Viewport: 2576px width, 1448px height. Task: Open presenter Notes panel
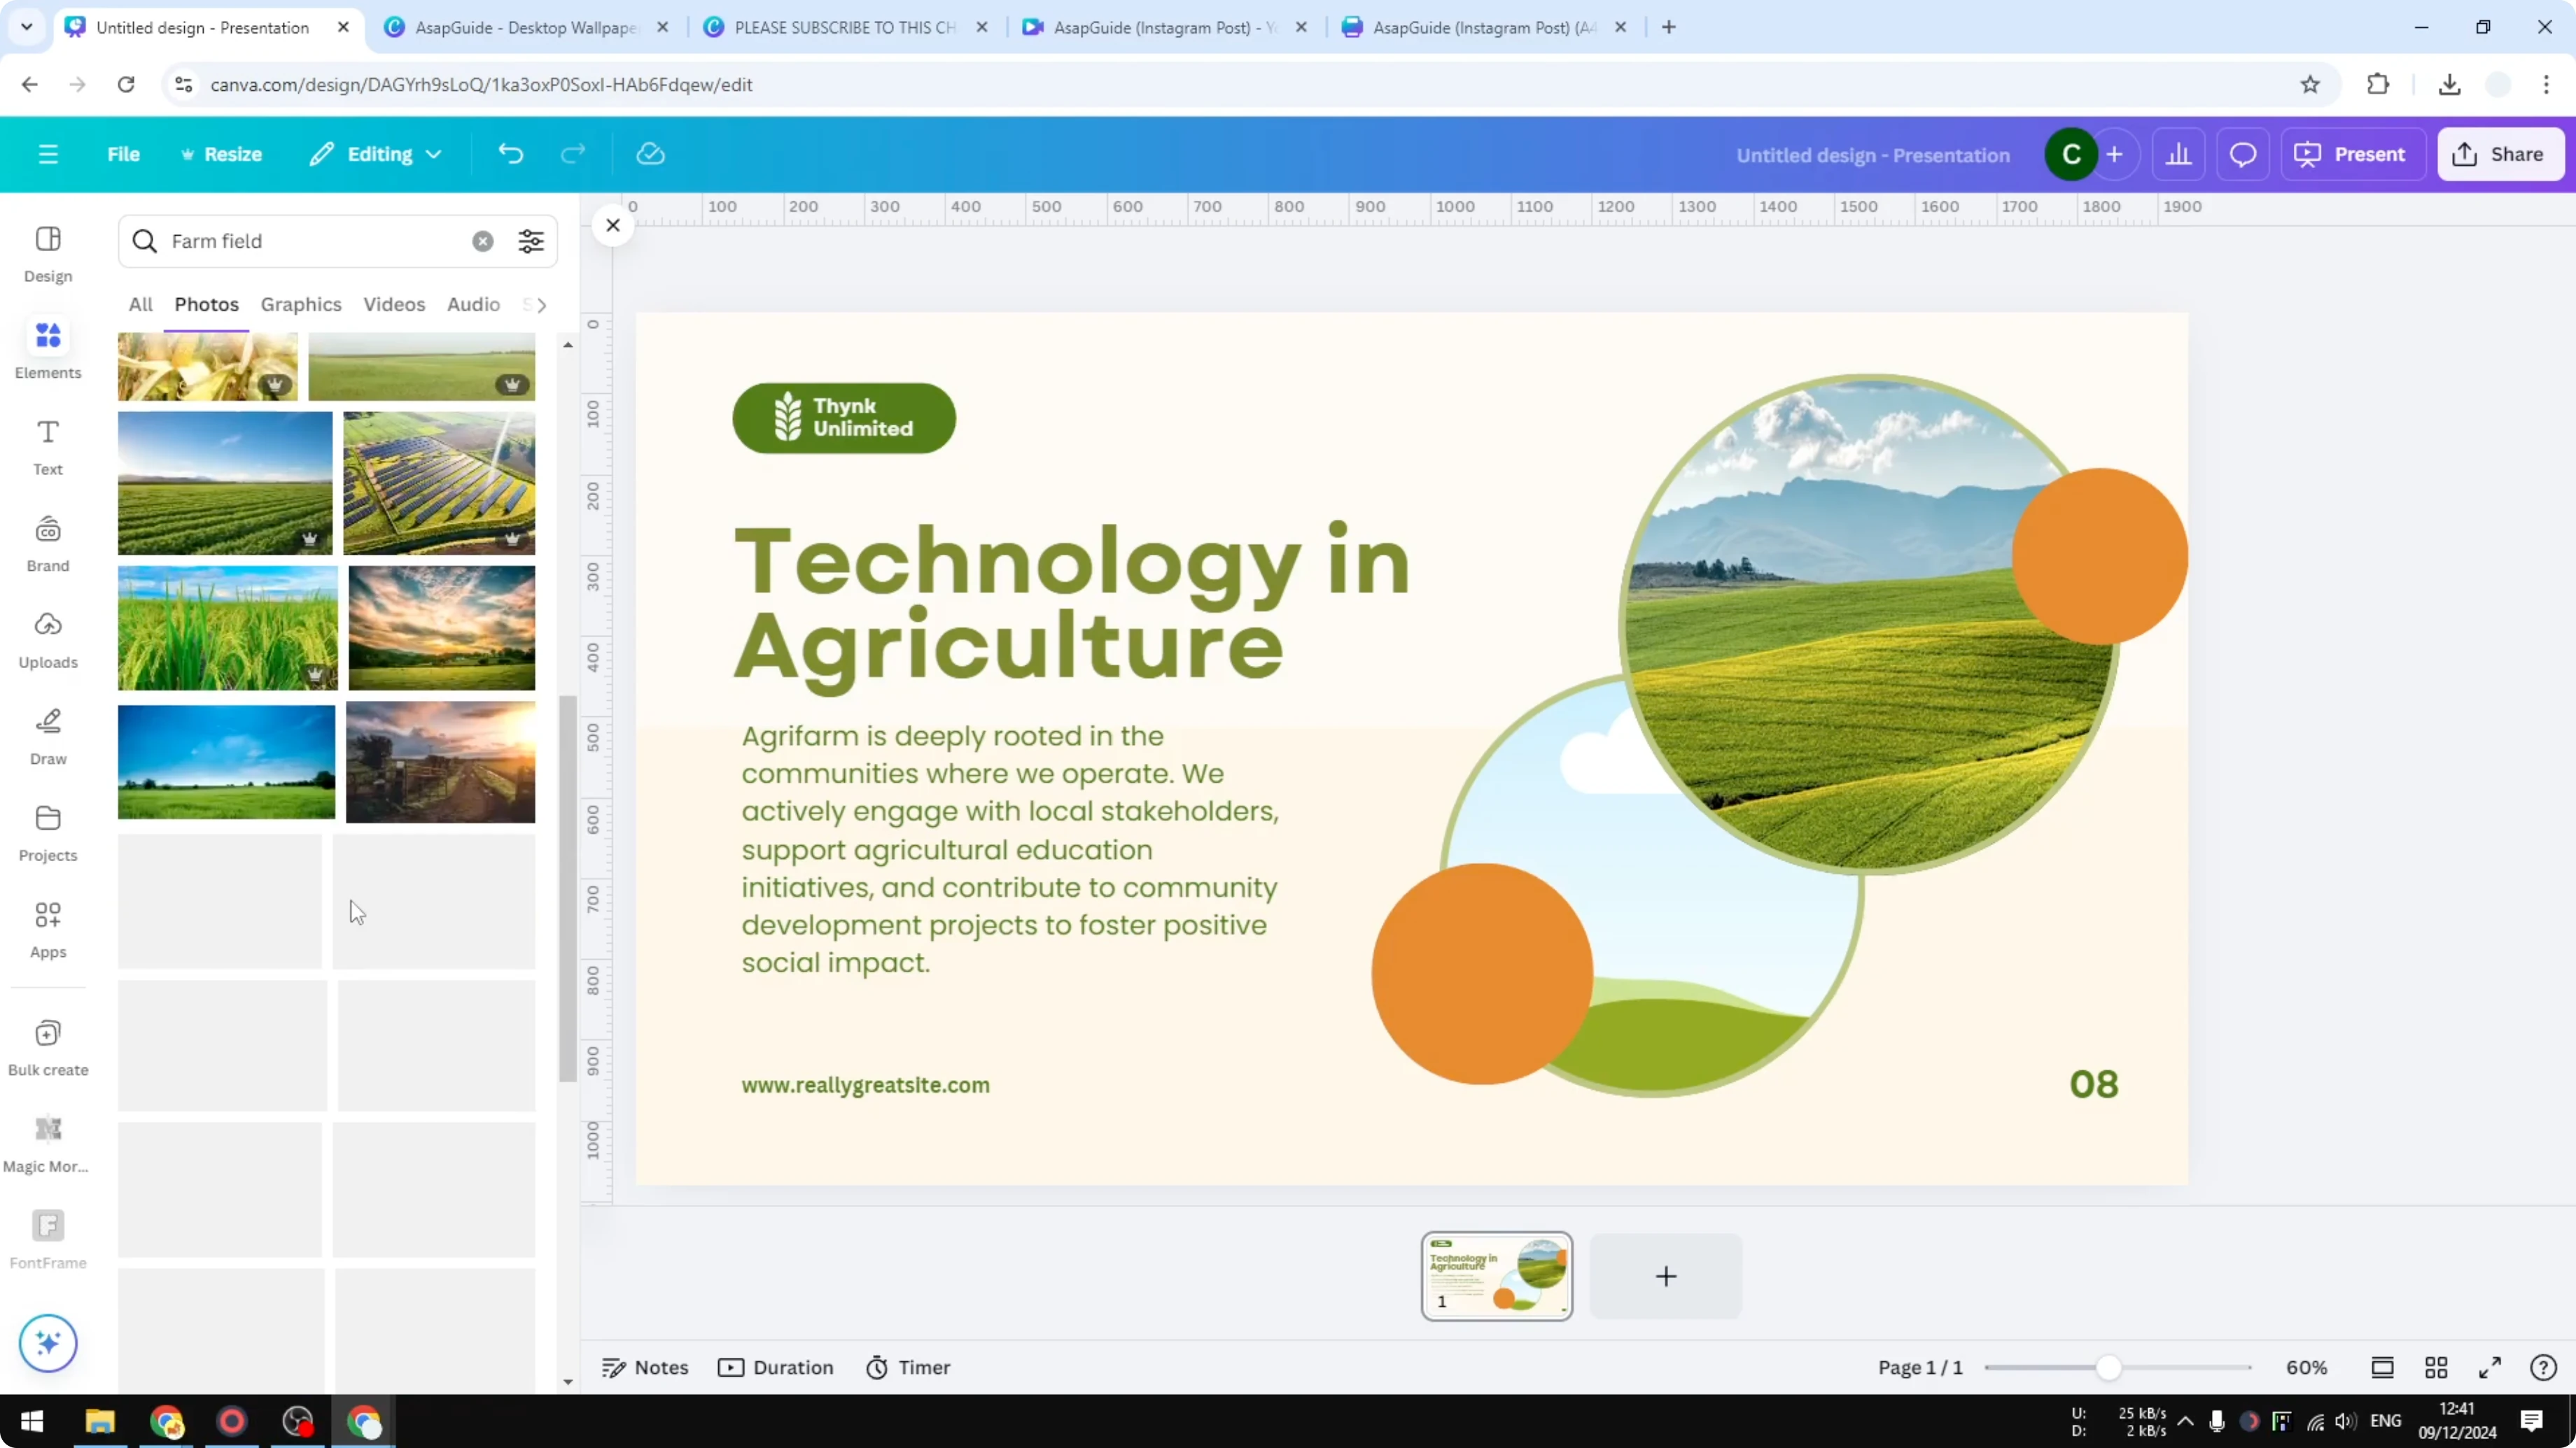[x=645, y=1367]
